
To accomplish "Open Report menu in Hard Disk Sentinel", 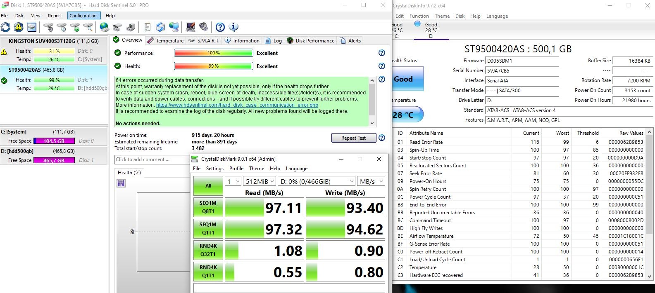I will 55,16.
